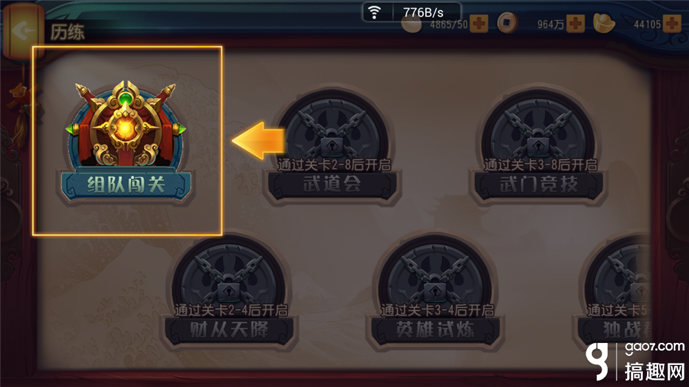The width and height of the screenshot is (689, 387).
Task: Add coins via plus next to 964万
Action: [575, 23]
